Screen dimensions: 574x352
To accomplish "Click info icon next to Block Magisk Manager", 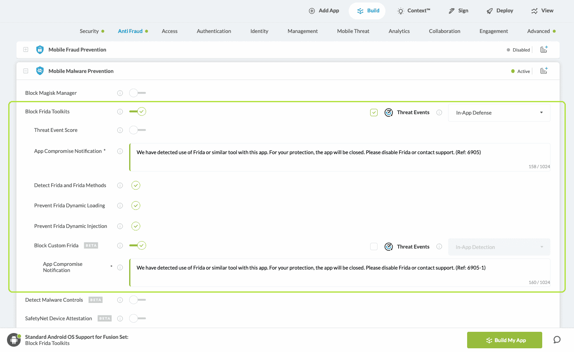I will click(x=120, y=93).
